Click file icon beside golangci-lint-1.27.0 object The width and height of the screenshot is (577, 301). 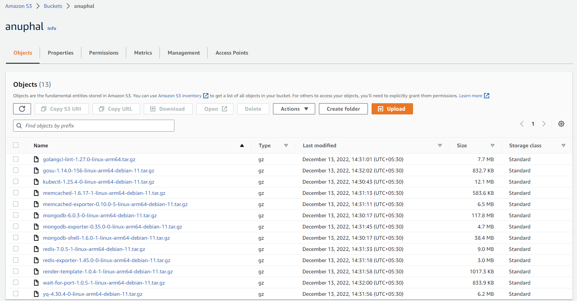36,159
